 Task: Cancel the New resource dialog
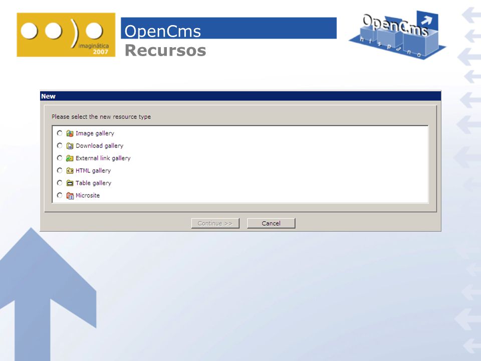point(271,223)
